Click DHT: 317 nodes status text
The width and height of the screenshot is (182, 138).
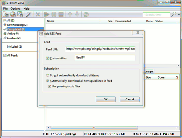pyautogui.click(x=59, y=134)
